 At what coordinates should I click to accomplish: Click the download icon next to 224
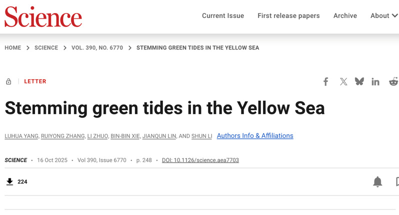9,182
